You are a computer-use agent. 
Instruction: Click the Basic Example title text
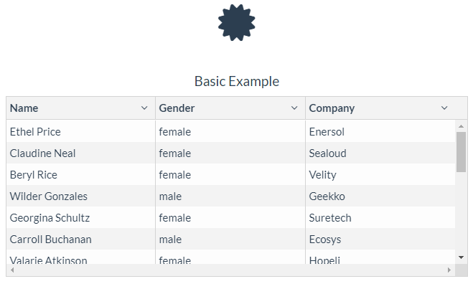pyautogui.click(x=236, y=81)
